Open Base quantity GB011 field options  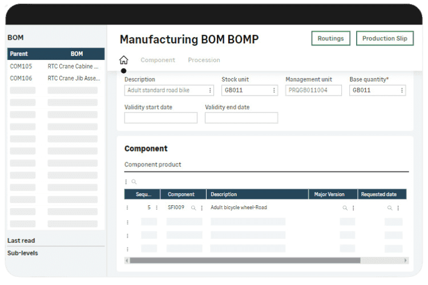(402, 90)
